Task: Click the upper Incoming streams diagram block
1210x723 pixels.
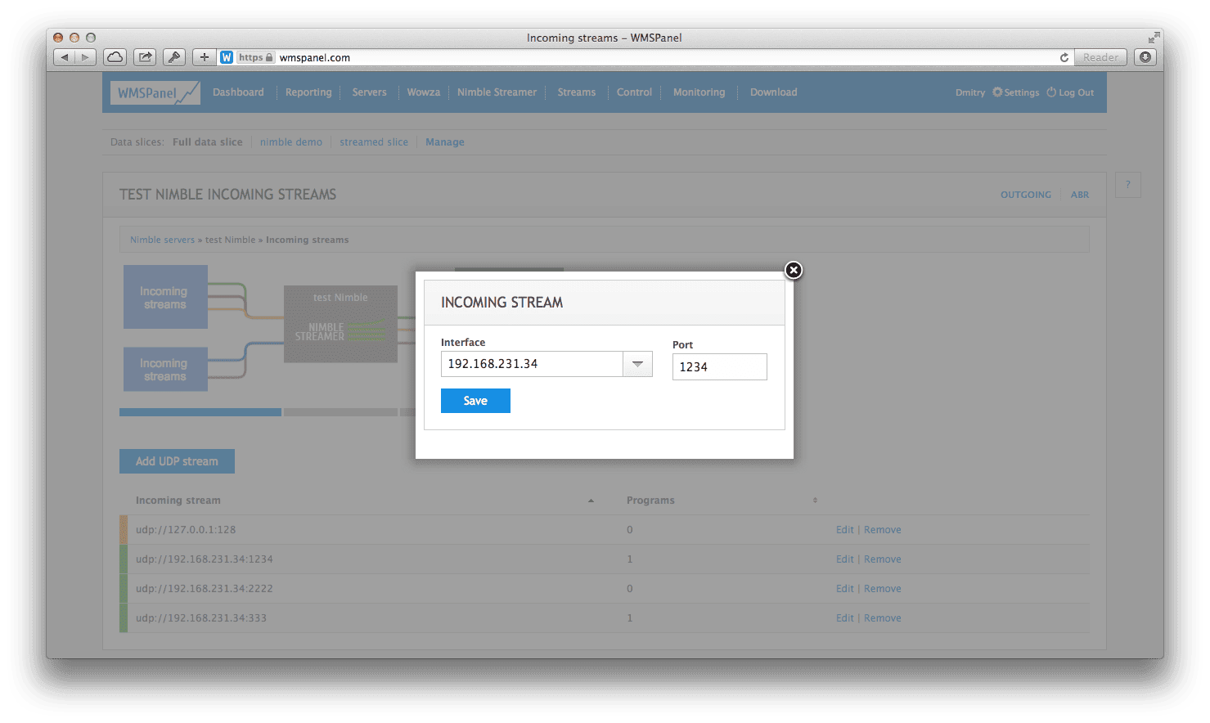Action: click(x=165, y=297)
